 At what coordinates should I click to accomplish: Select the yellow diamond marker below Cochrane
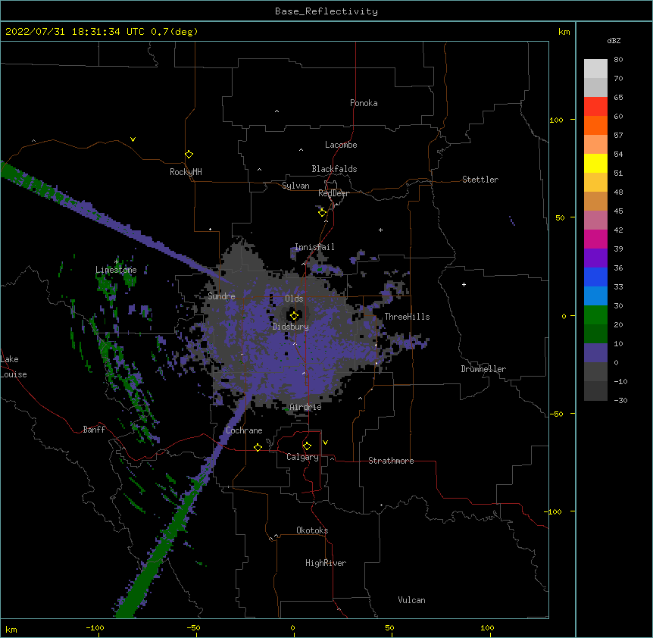[x=258, y=447]
